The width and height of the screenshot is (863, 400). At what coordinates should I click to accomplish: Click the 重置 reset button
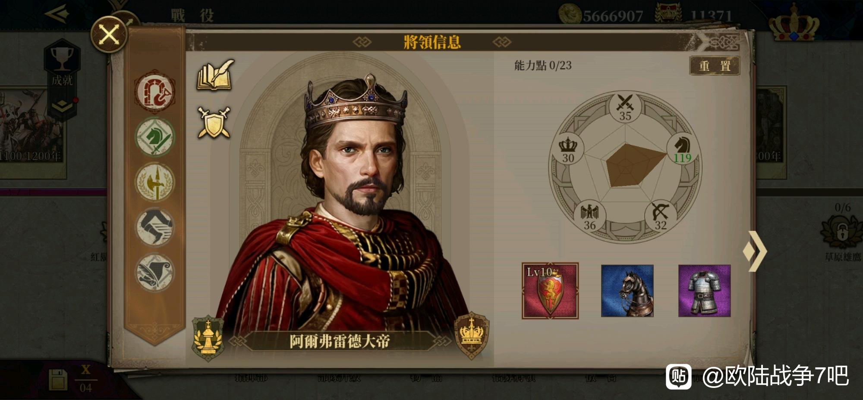point(715,66)
